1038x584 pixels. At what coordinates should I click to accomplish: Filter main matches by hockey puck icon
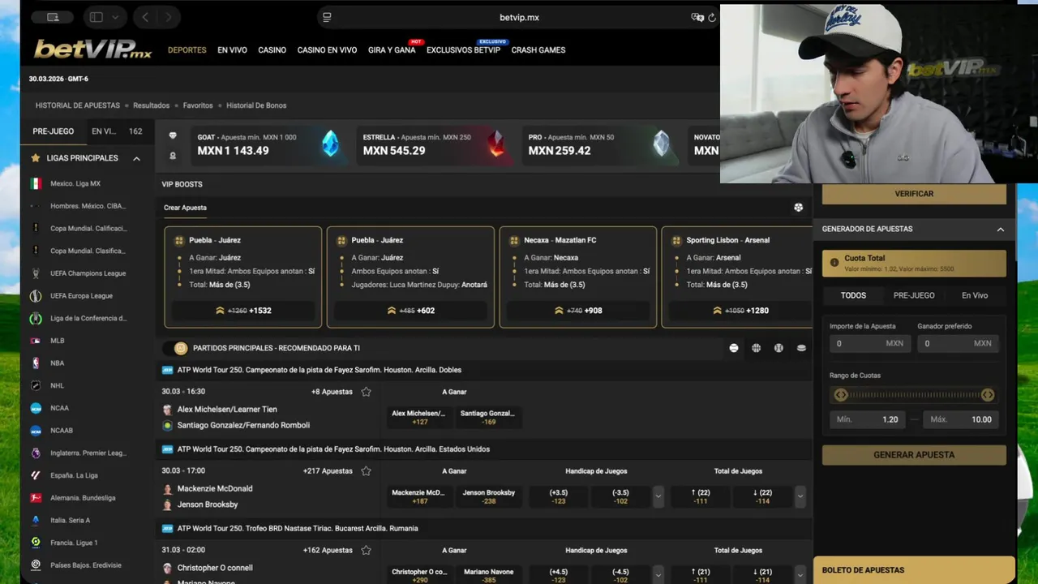click(801, 348)
